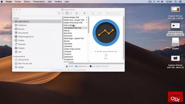Screen dimensions: 185x104
Task: Click the Plus… more actions button
Action: click(106, 57)
